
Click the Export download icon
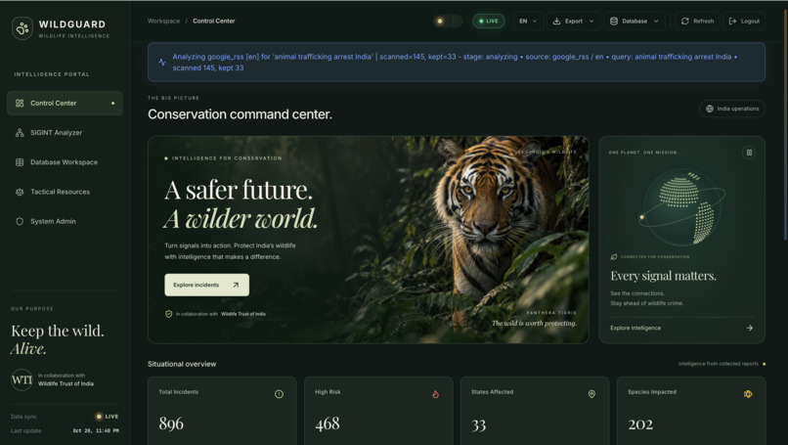[x=556, y=22]
